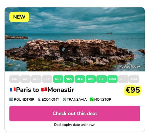Open the Monastir rocky coast photo
This screenshot has height=136, width=150.
[x=74, y=39]
